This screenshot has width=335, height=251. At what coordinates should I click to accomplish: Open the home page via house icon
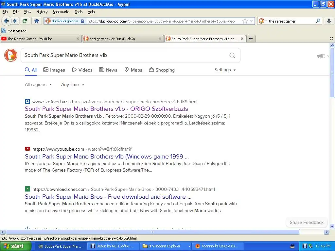click(37, 21)
